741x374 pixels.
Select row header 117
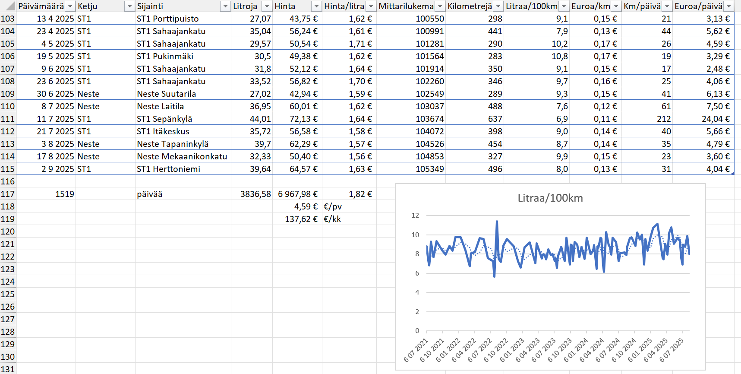(x=8, y=194)
